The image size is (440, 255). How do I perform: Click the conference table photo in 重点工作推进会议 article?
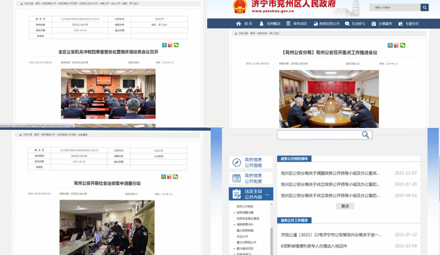tap(329, 99)
